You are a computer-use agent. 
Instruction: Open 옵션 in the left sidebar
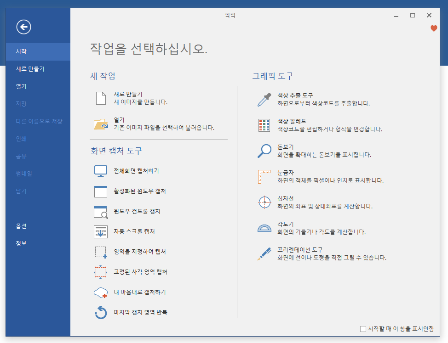click(38, 226)
